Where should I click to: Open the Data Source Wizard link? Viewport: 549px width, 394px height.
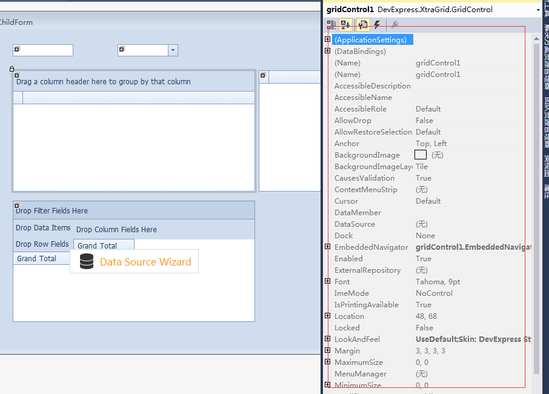tap(145, 262)
